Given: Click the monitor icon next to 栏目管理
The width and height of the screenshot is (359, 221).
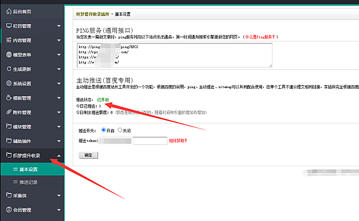Looking at the screenshot, I should (9, 26).
